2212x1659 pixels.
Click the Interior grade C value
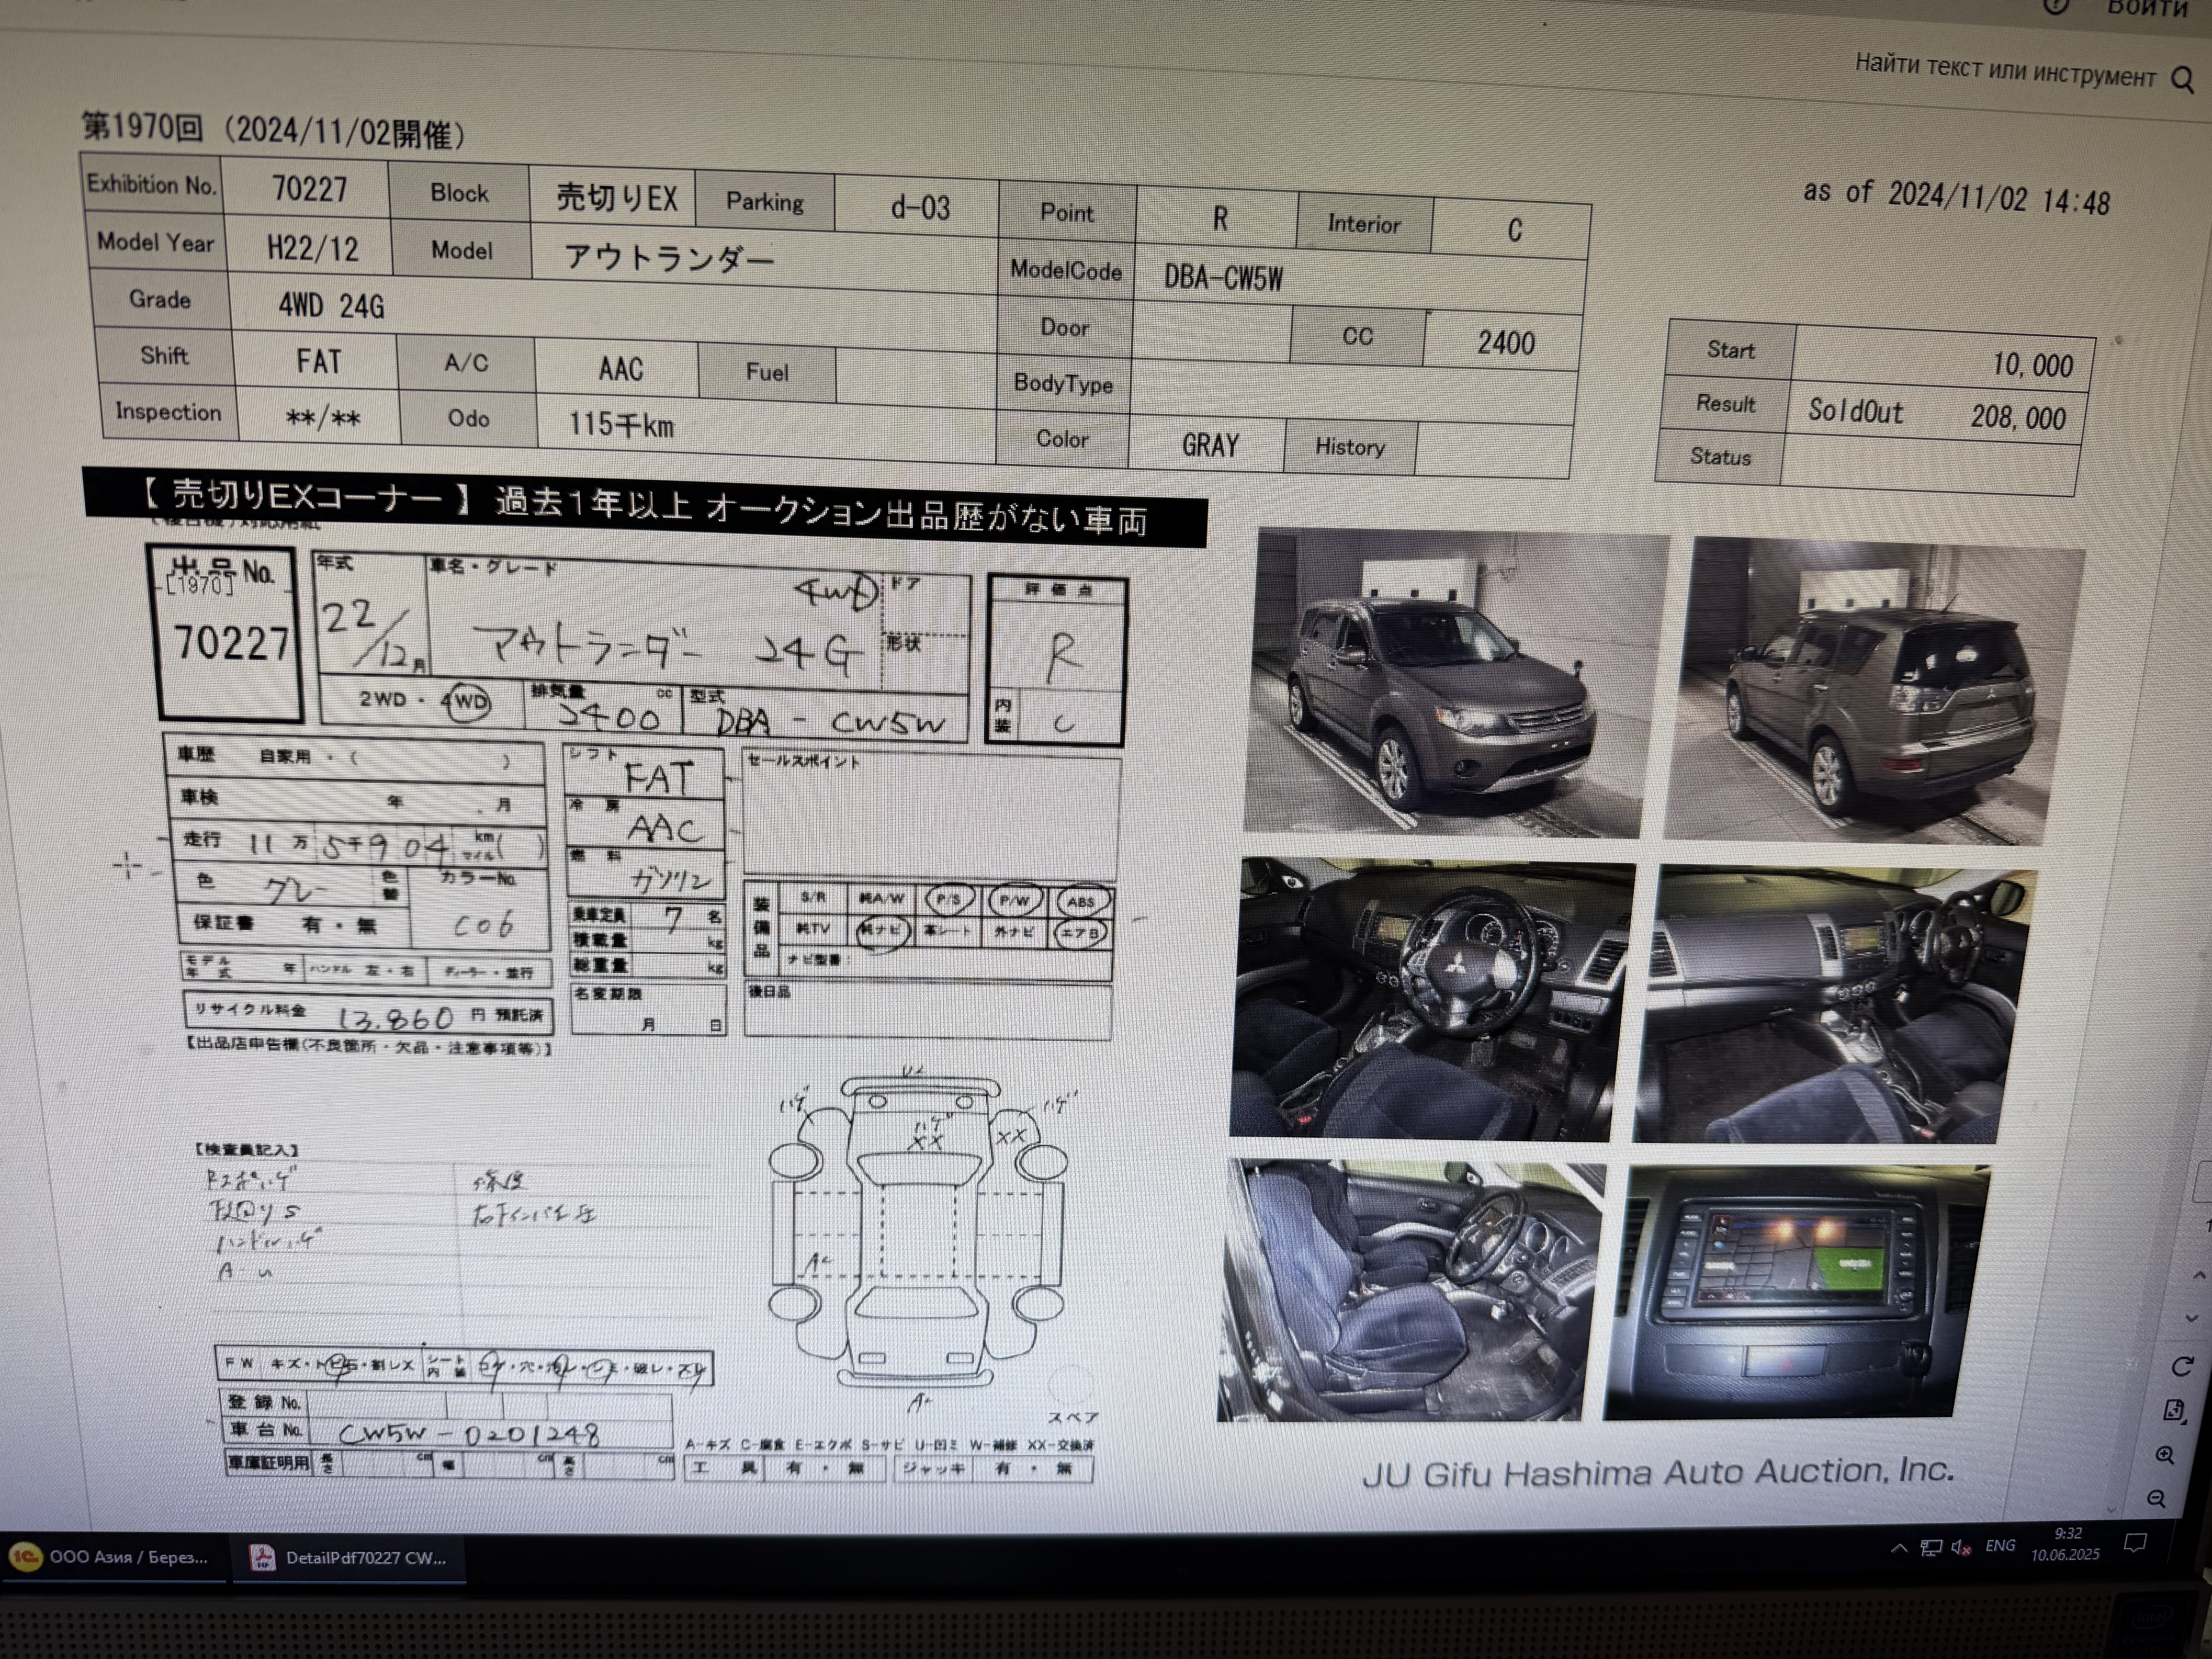(1515, 231)
